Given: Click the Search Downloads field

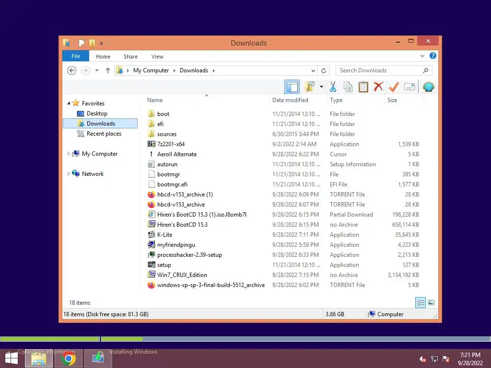Looking at the screenshot, I should coord(384,70).
